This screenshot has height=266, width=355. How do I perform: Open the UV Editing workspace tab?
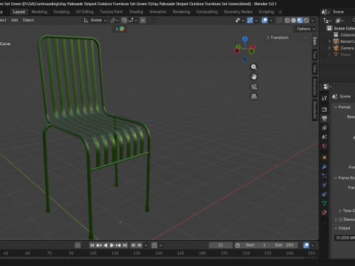[x=84, y=12]
